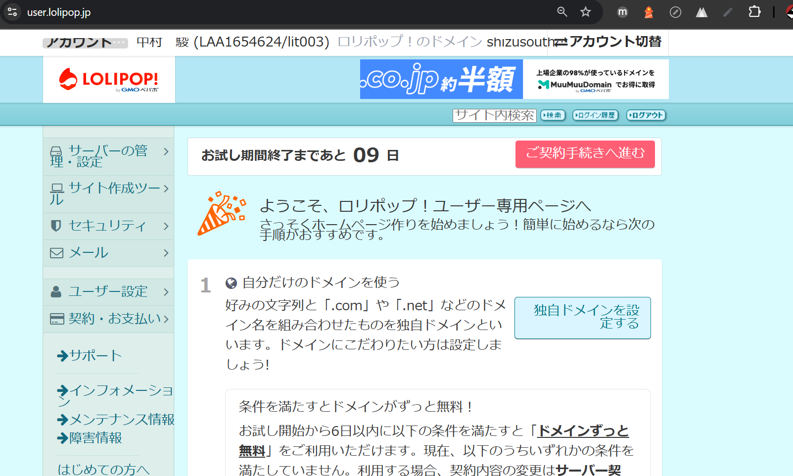Click the .co.jp 半額 MuuMuuDomain banner
Screen dimensions: 793x476
(x=514, y=79)
